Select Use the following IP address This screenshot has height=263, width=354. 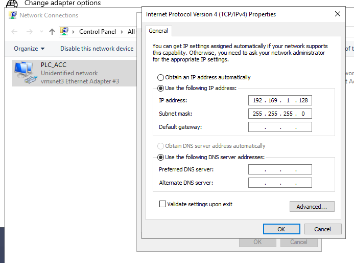(161, 88)
